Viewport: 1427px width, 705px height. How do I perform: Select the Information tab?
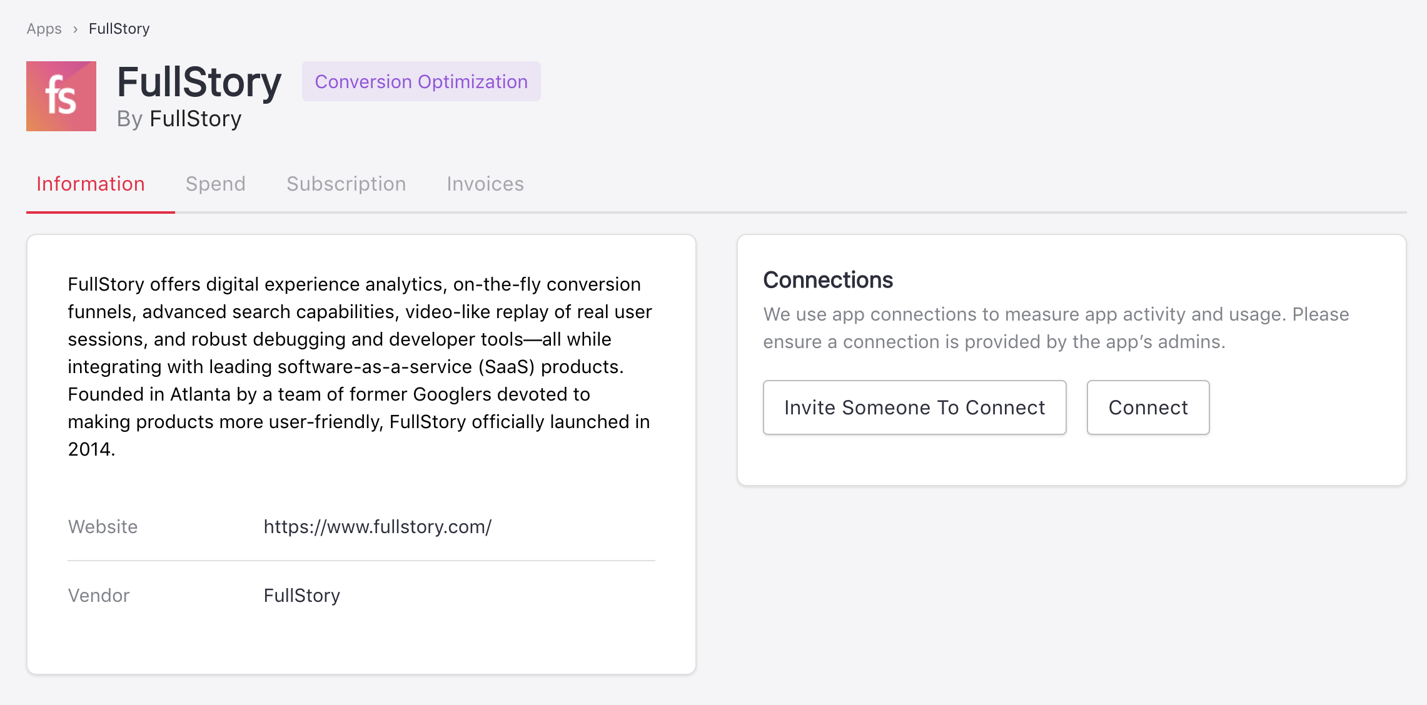[91, 184]
